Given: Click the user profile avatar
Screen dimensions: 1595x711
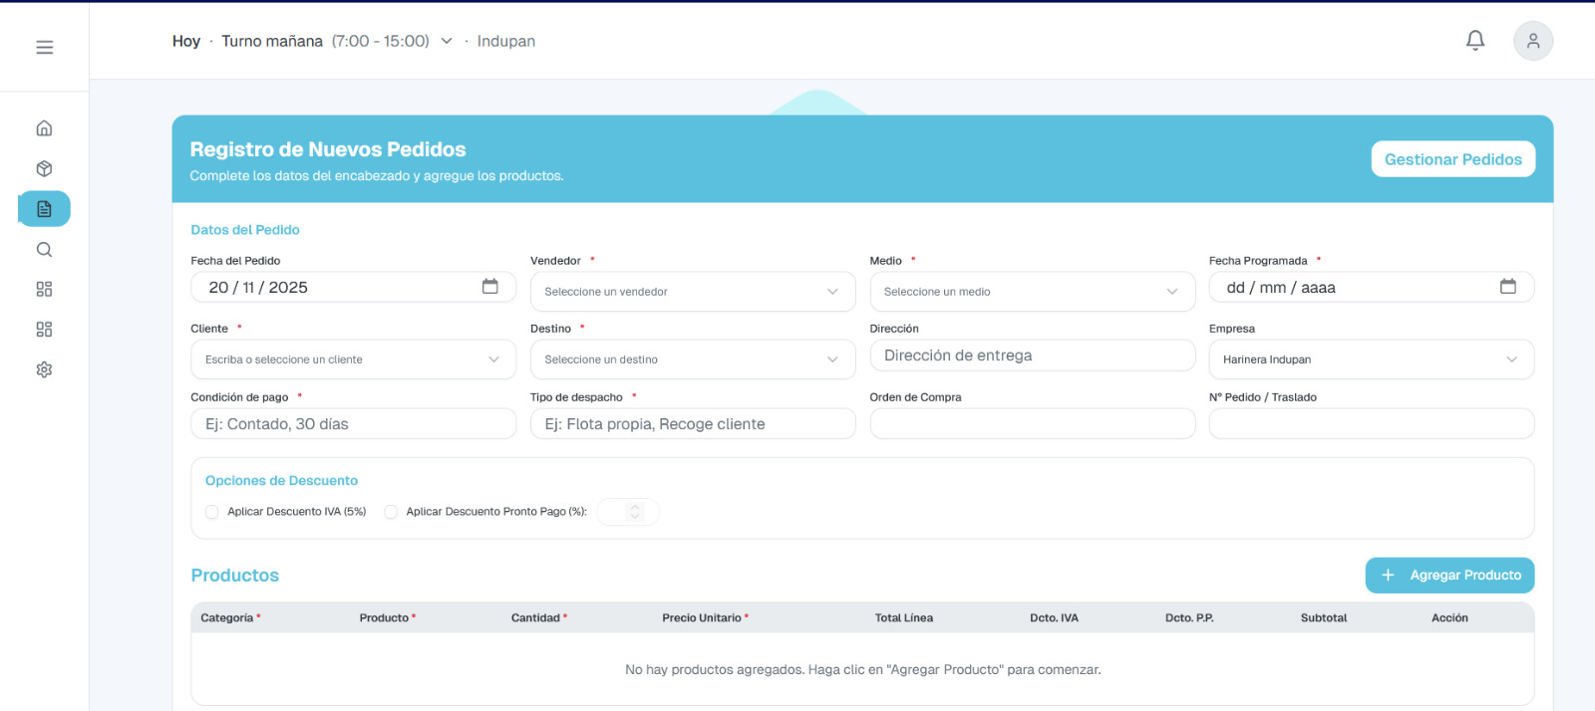Looking at the screenshot, I should [x=1532, y=41].
